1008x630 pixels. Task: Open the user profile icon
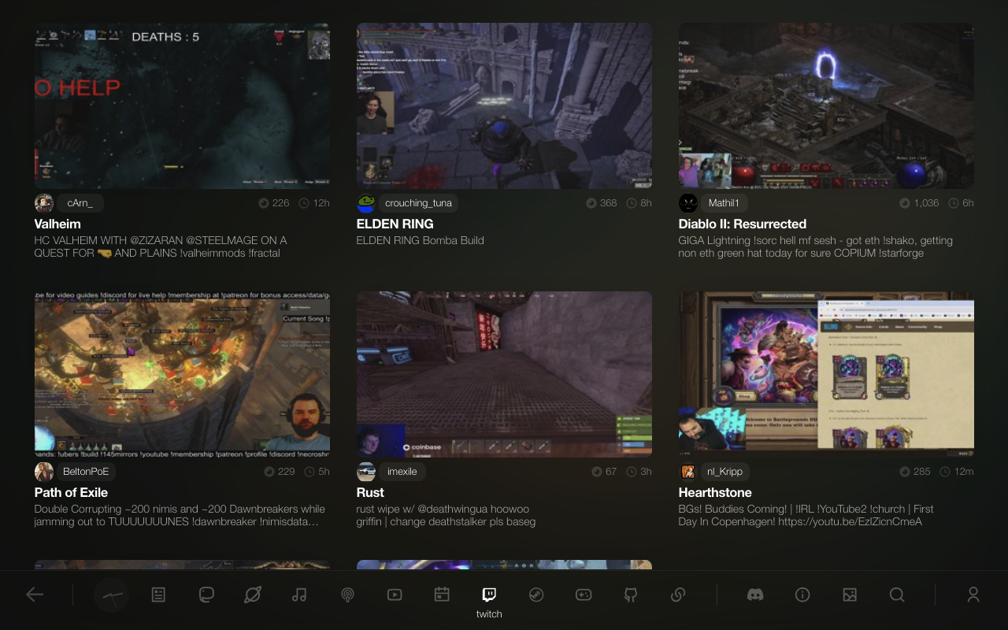coord(973,595)
